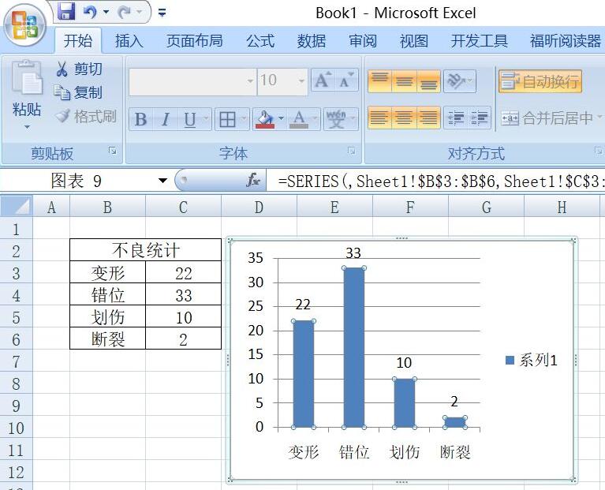Open the undo history dropdown arrow

[106, 12]
